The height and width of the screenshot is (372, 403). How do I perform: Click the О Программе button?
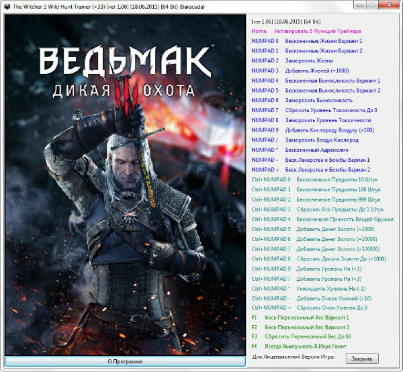124,362
